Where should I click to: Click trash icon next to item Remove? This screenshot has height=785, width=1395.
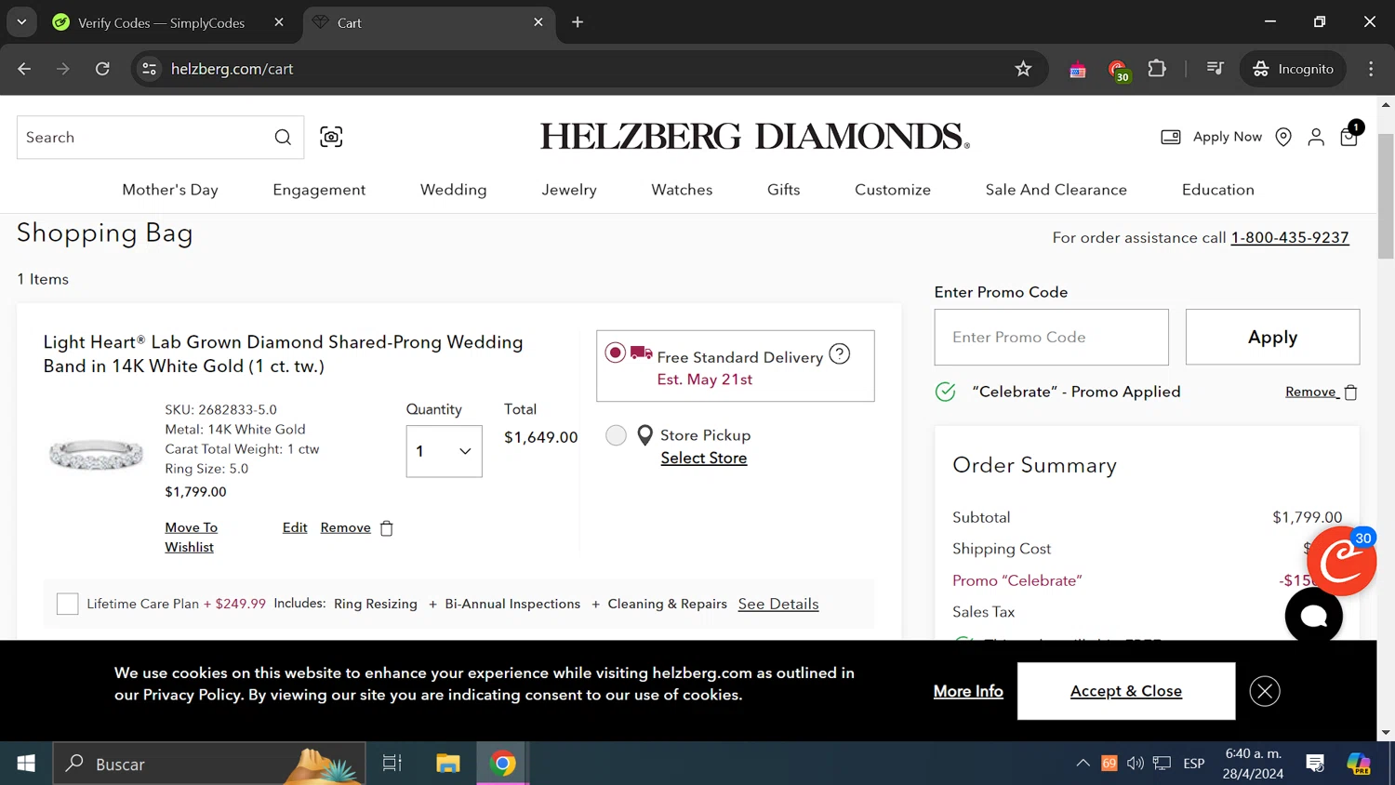387,528
